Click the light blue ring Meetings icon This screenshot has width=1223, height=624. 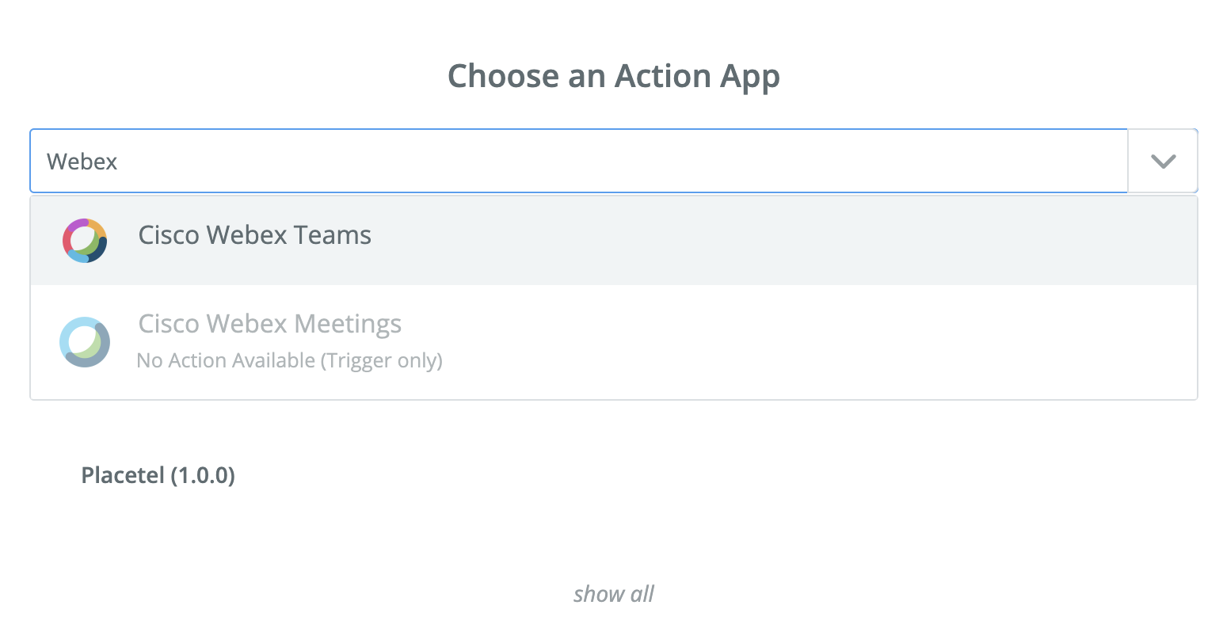[x=85, y=342]
